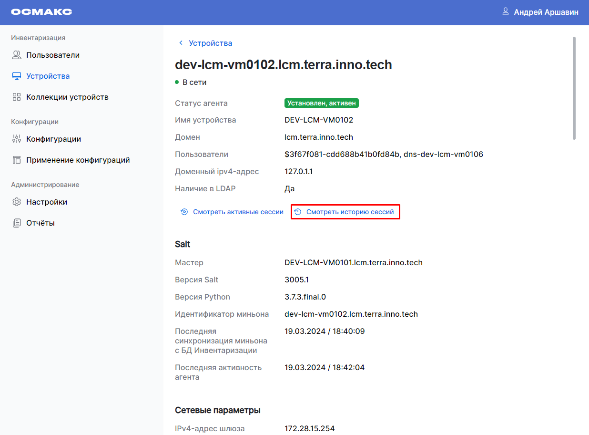Click the Установлен, активен status badge
Viewport: 589px width, 435px height.
(x=321, y=103)
